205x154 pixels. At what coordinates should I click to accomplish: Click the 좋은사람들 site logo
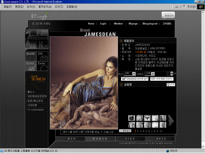[x=40, y=16]
